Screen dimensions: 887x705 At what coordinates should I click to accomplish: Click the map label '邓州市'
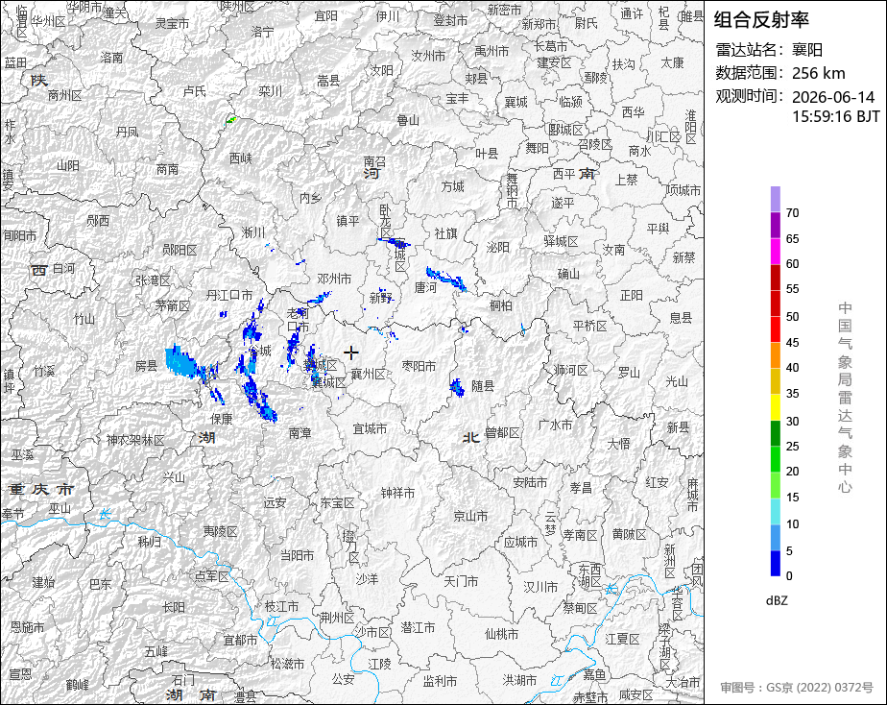(x=334, y=279)
